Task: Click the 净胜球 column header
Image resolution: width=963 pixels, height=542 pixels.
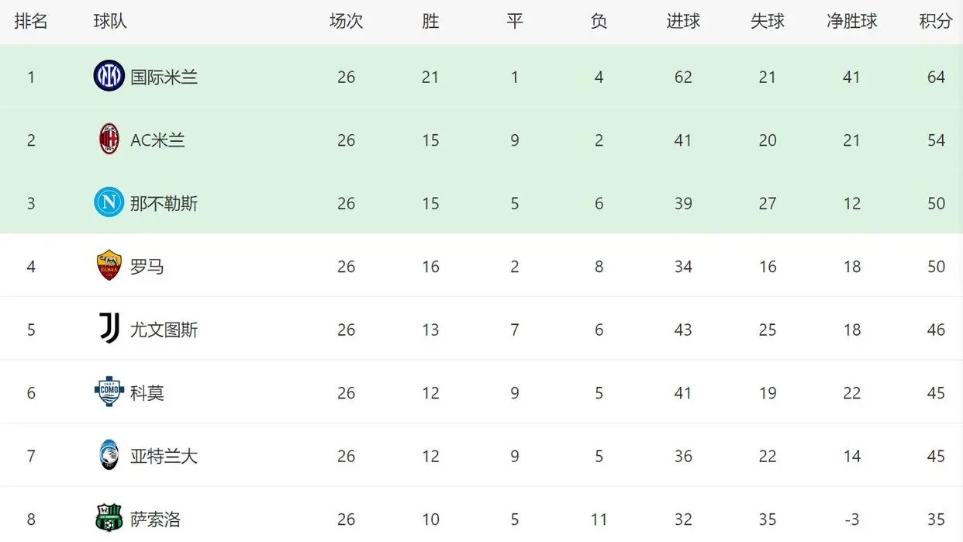Action: pyautogui.click(x=851, y=22)
